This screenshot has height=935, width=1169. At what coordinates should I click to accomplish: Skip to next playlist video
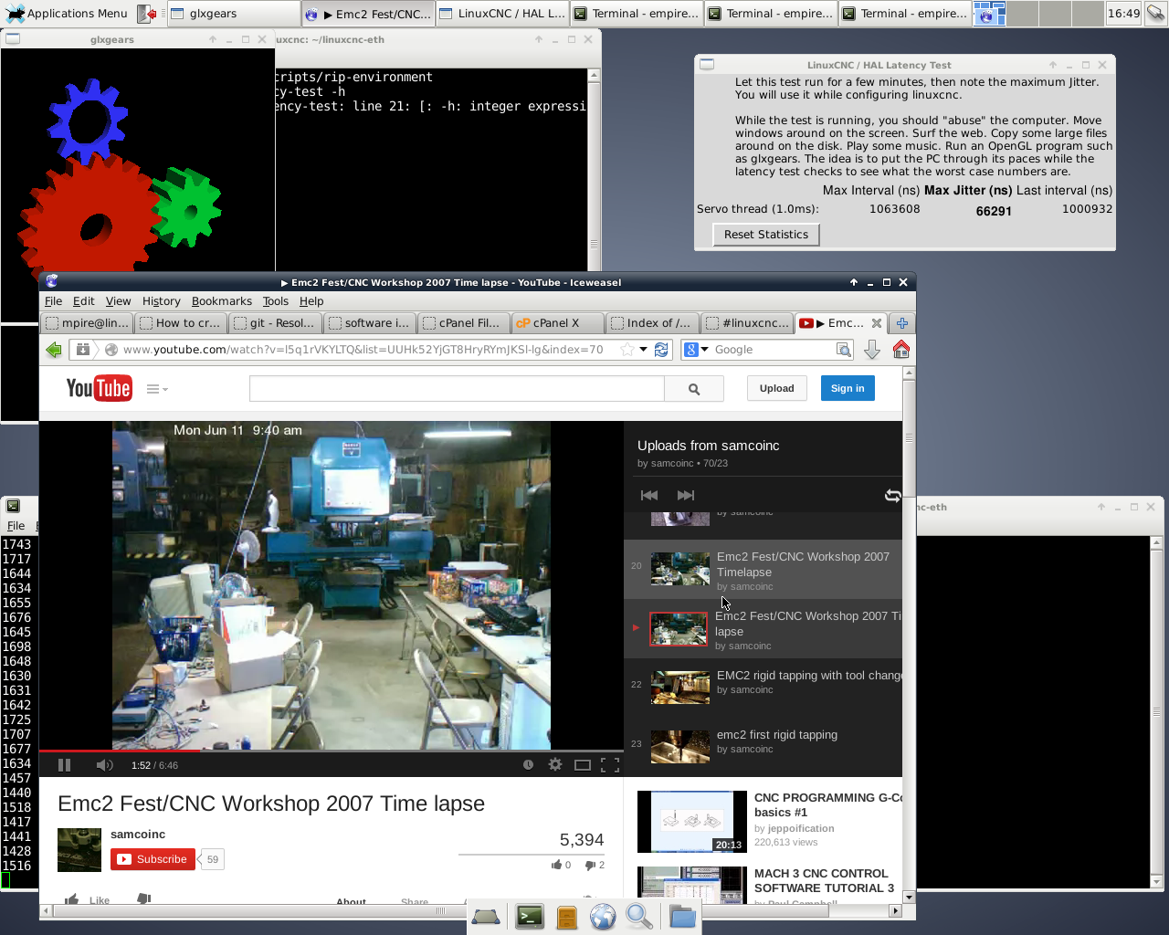coord(686,495)
